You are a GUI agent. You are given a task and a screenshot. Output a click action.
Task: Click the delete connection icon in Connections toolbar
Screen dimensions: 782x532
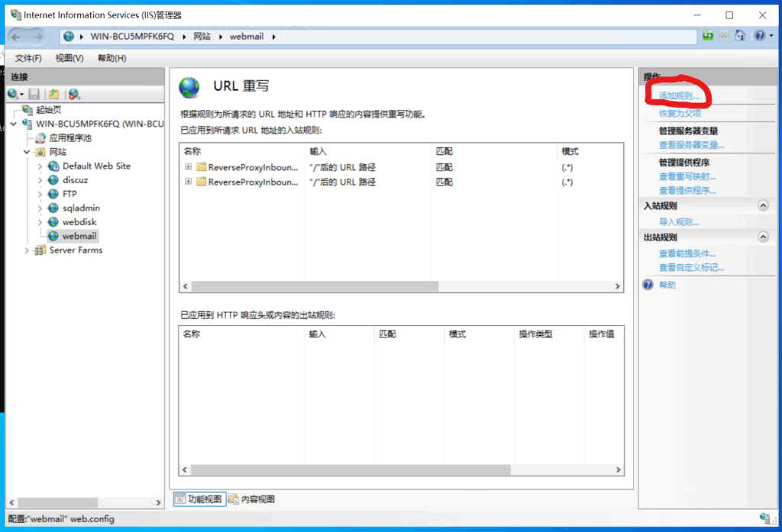(x=74, y=94)
